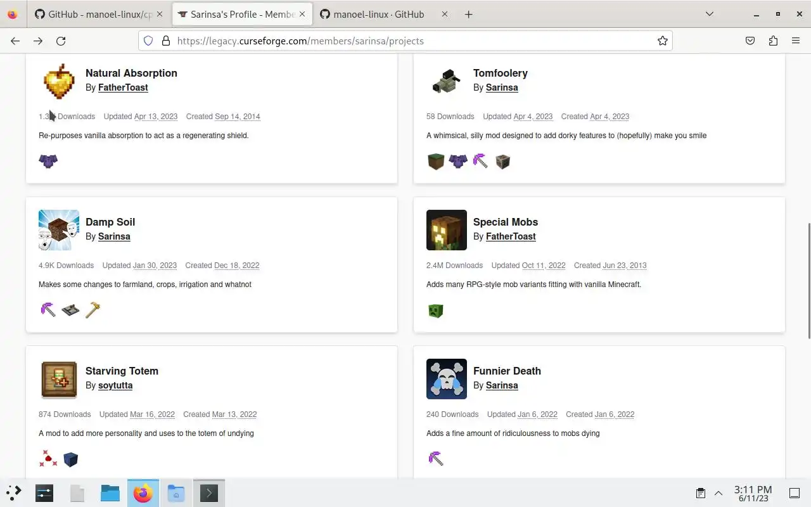Click the pinned Firefox tab

pyautogui.click(x=13, y=14)
